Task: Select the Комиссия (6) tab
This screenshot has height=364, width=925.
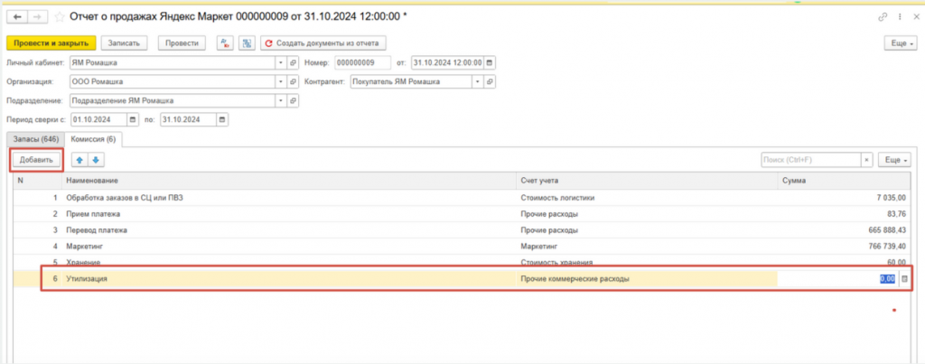Action: tap(93, 139)
